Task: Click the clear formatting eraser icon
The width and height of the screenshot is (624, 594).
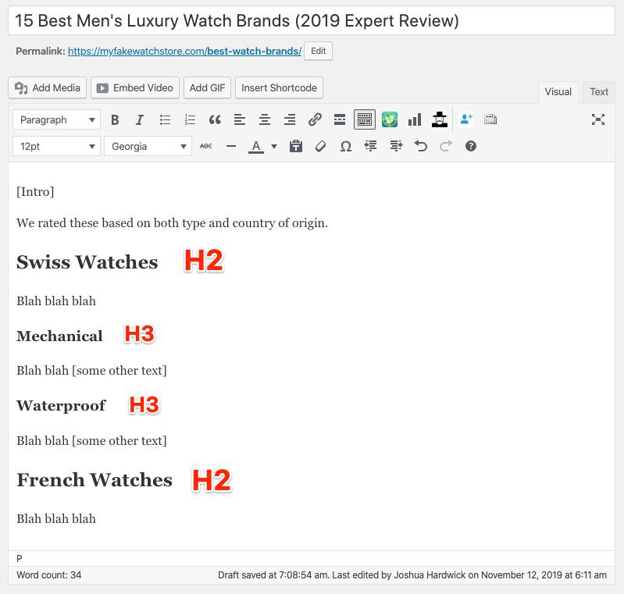Action: click(321, 147)
